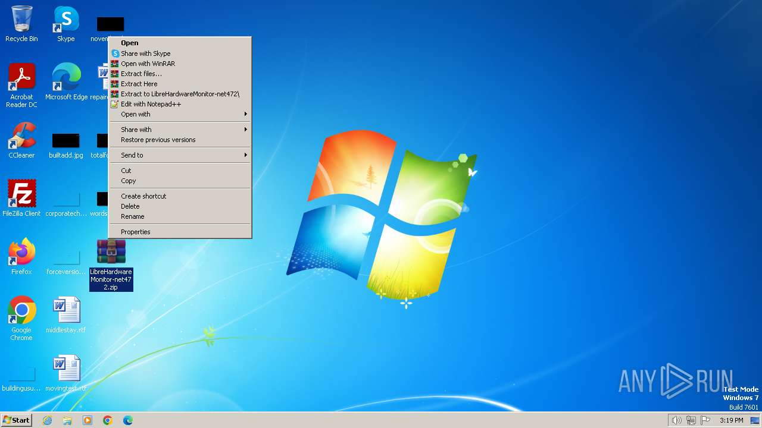Screen dimensions: 762x428
Task: Select the Firefox desktop shortcut
Action: coord(21,257)
